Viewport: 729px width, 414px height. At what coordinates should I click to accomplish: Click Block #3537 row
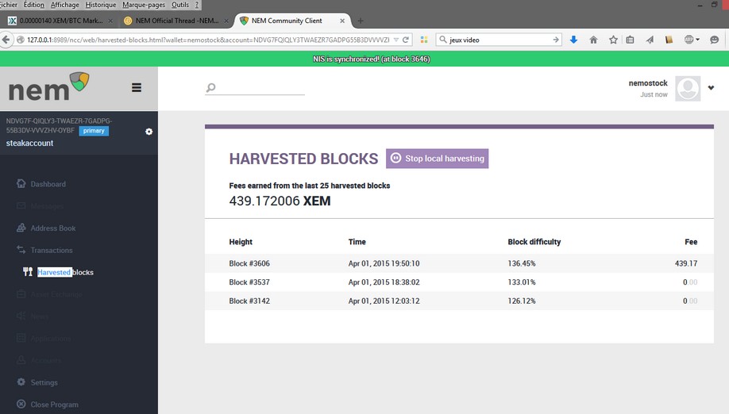point(459,282)
